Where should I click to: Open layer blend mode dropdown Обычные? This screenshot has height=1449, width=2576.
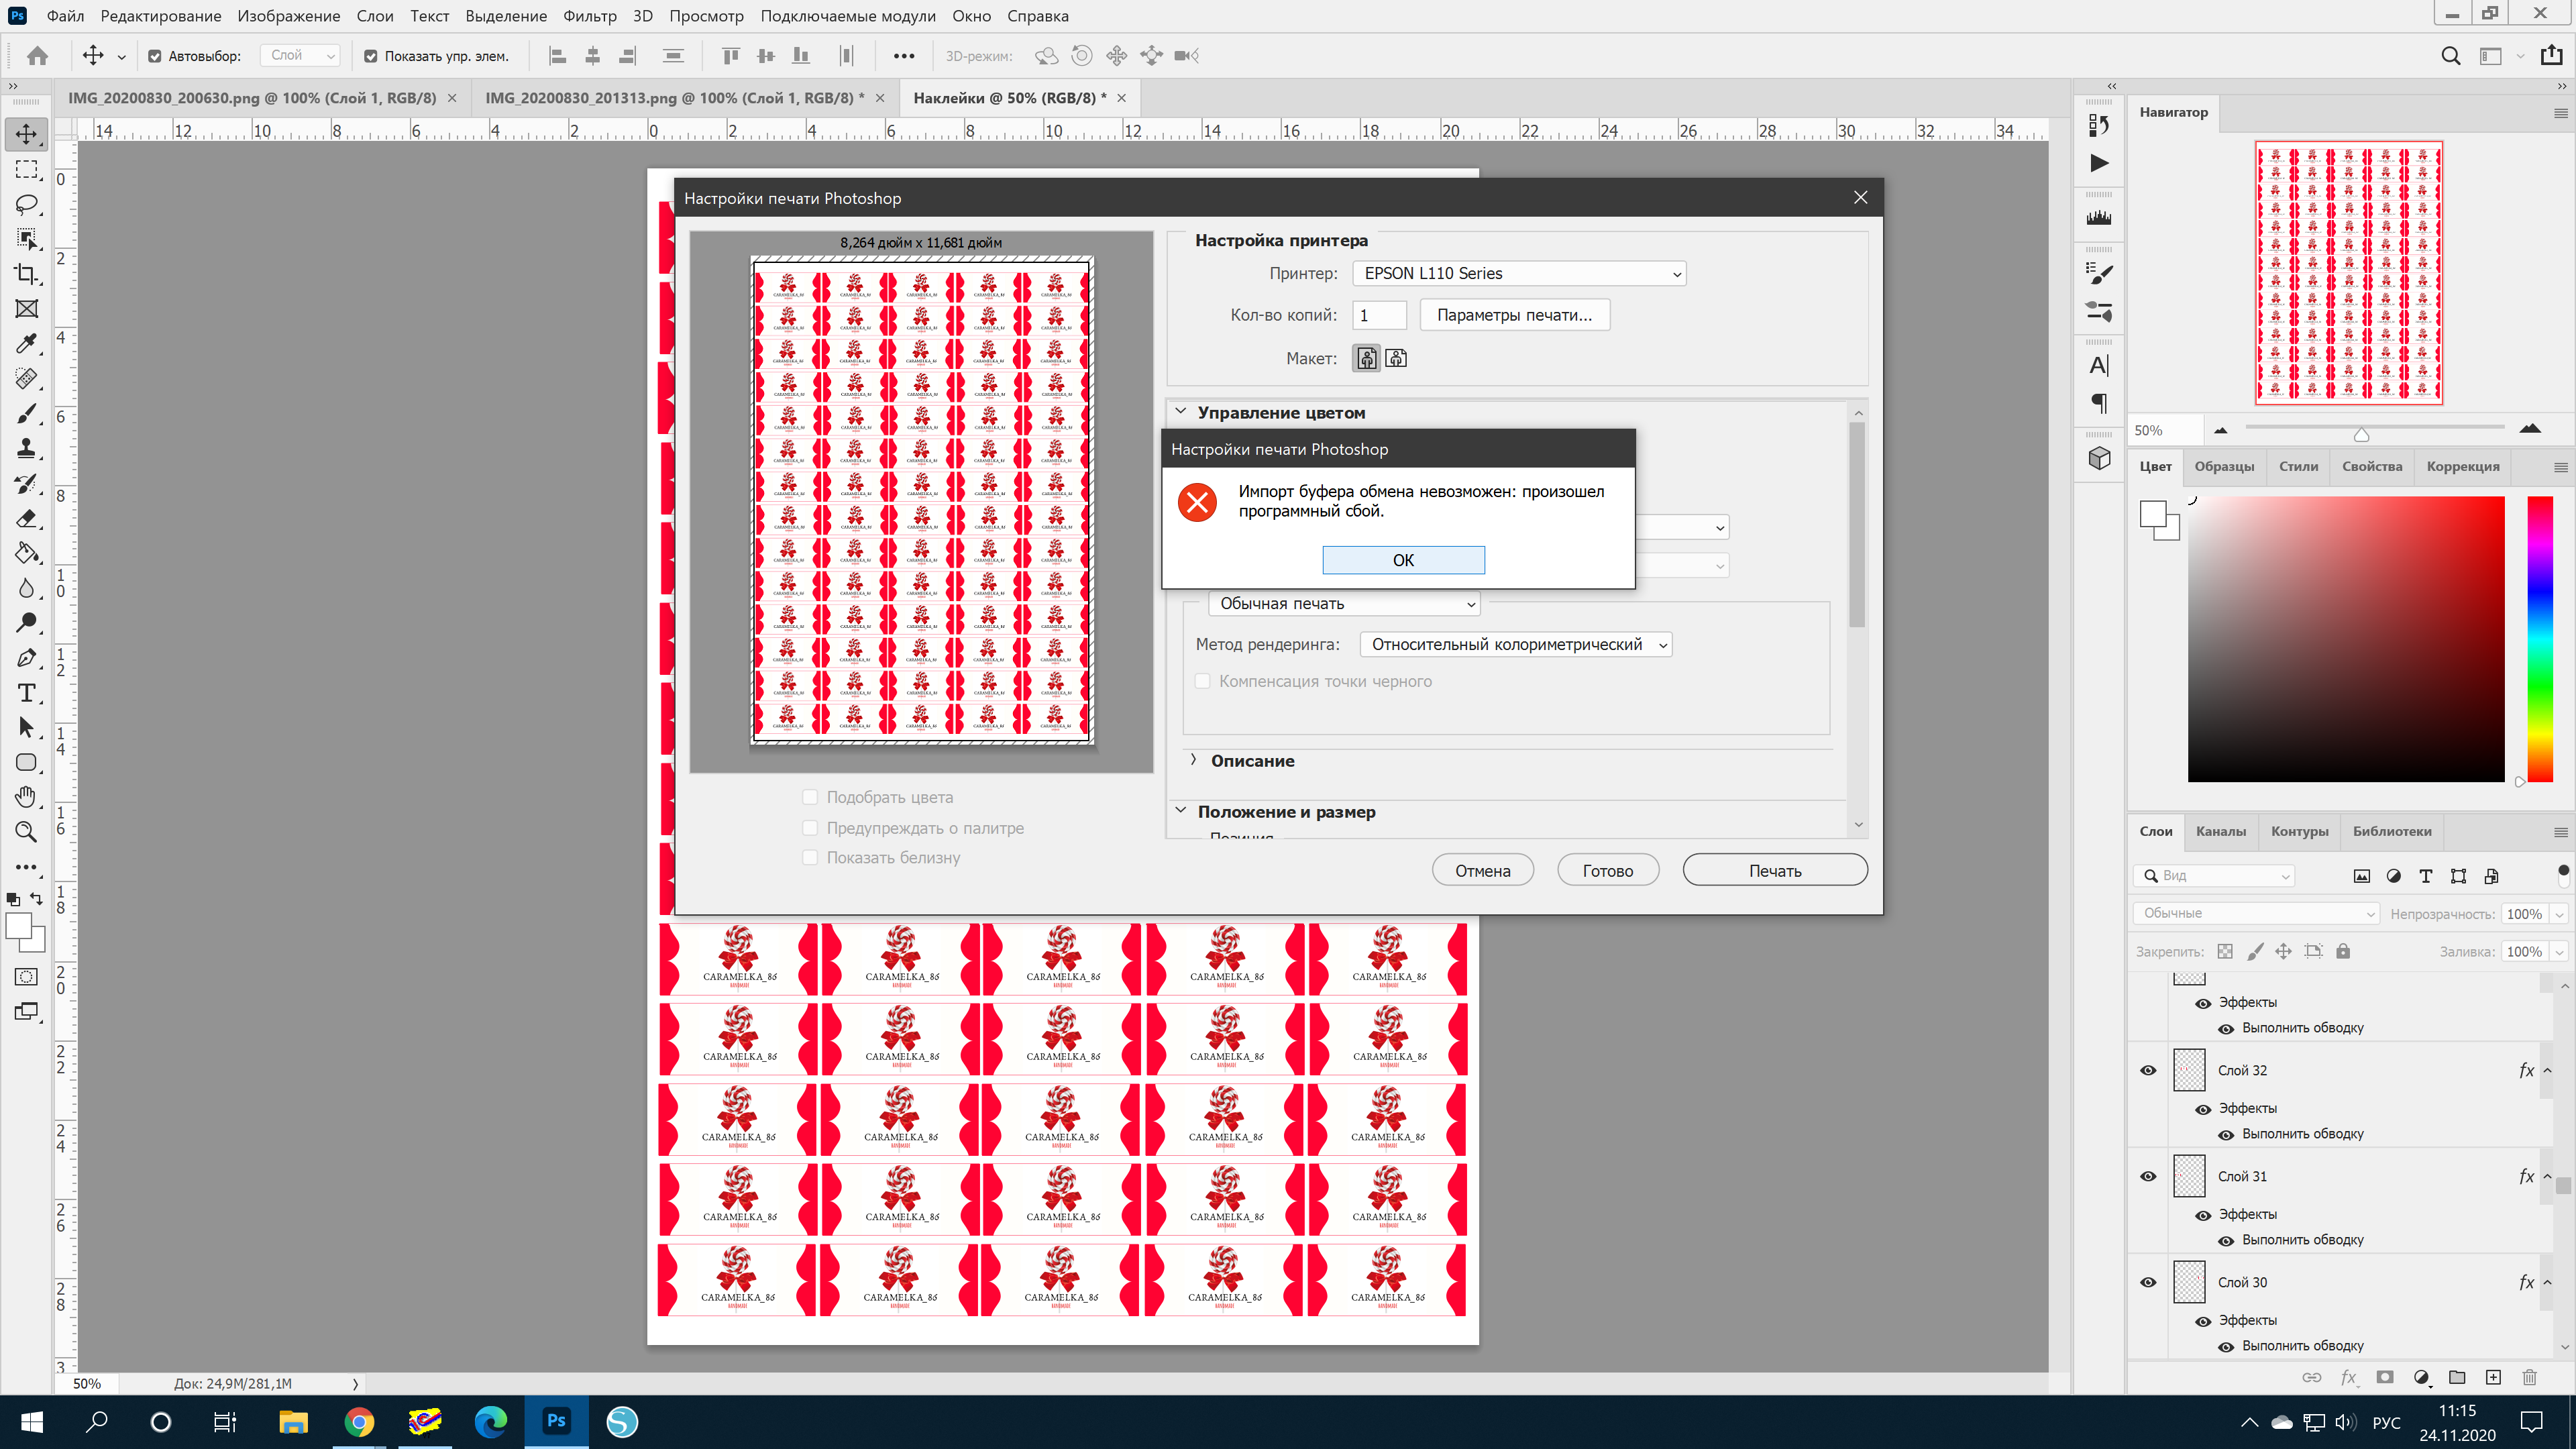click(x=2256, y=913)
